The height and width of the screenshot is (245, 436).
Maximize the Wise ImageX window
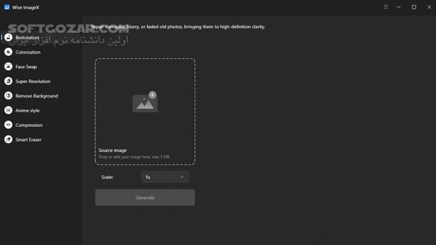click(x=414, y=7)
